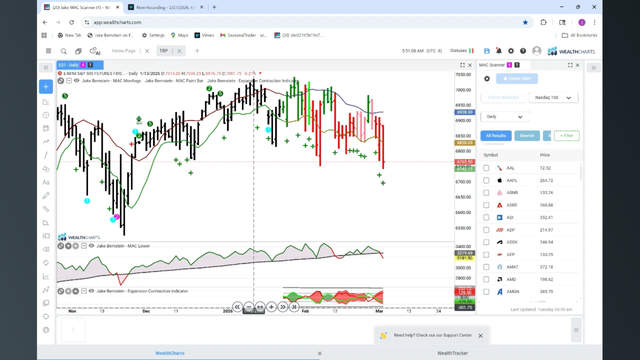Collapse left panel with double chevron
640x360 pixels.
46,68
